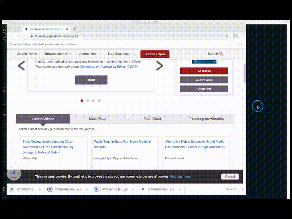Image resolution: width=292 pixels, height=219 pixels.
Task: Expand options for first download item
Action: pos(40,189)
